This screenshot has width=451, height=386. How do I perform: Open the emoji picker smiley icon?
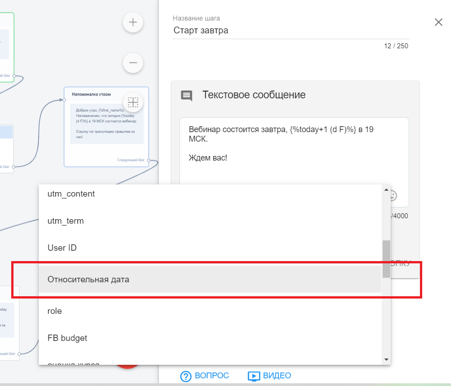(393, 196)
